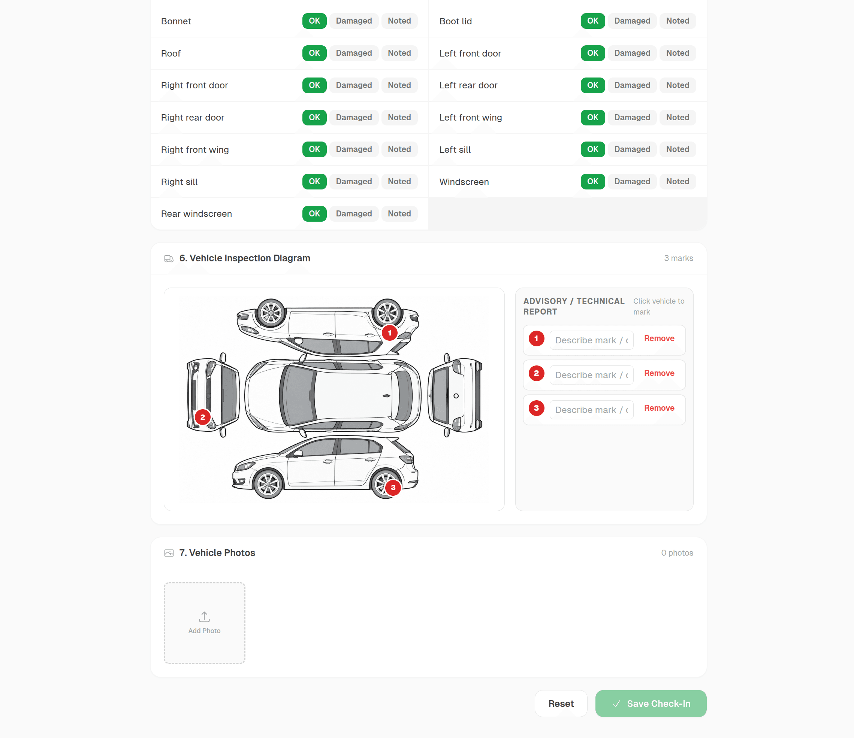
Task: Set Left sill status to Damaged
Action: click(x=632, y=149)
